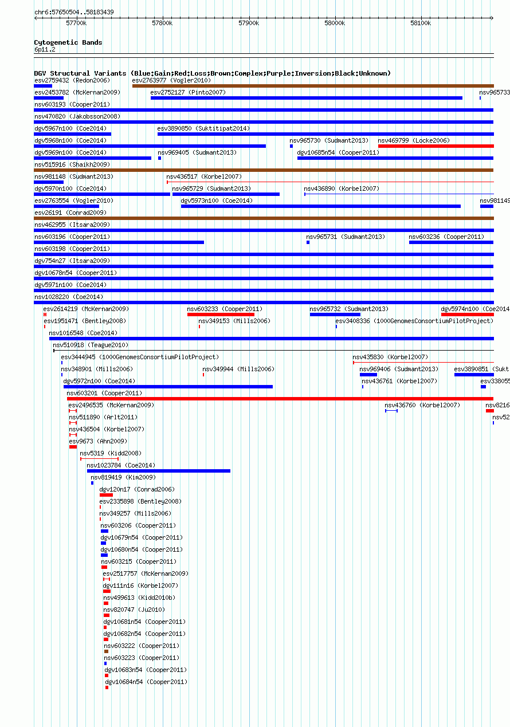
Task: Click the nsv462955 (Itsara2009) label
Action: tap(72, 225)
